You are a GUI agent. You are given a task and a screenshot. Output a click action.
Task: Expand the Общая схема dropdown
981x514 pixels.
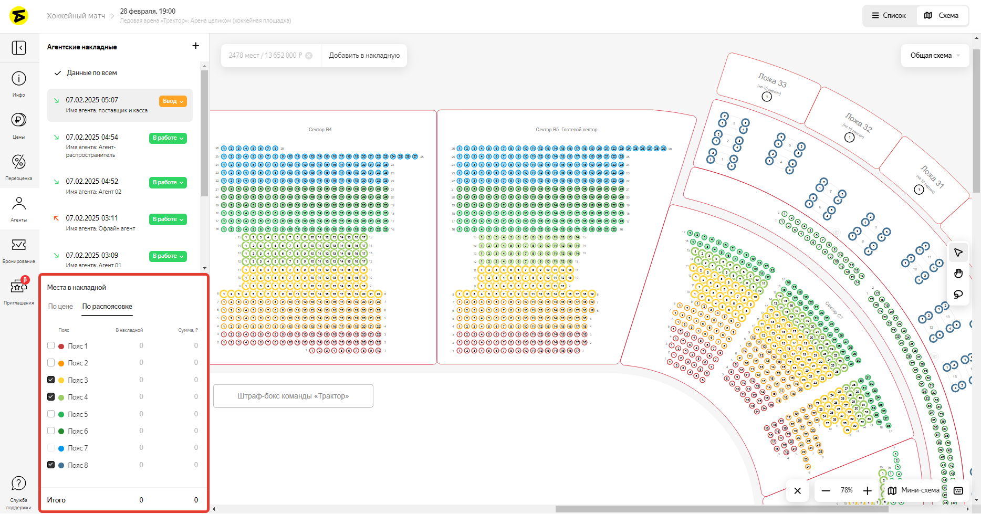935,56
